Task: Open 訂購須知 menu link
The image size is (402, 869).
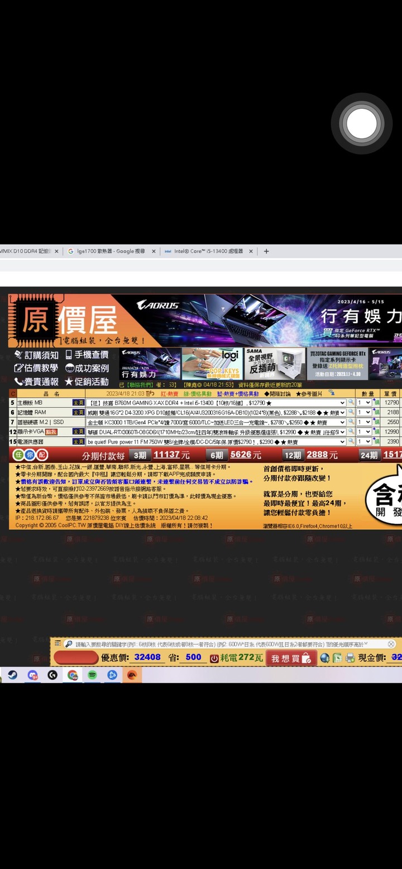Action: pos(36,355)
